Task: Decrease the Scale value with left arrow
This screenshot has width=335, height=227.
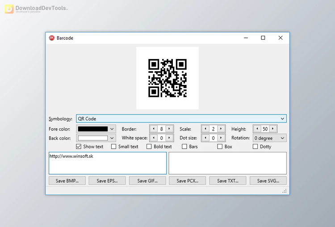Action: click(205, 129)
